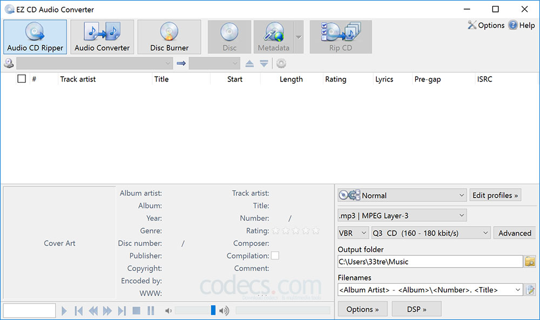540x320 pixels.
Task: Open Options in the top-right corner
Action: click(x=486, y=25)
